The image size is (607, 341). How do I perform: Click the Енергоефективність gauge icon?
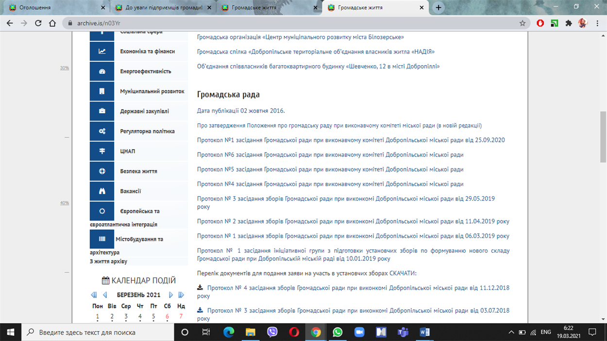click(102, 71)
